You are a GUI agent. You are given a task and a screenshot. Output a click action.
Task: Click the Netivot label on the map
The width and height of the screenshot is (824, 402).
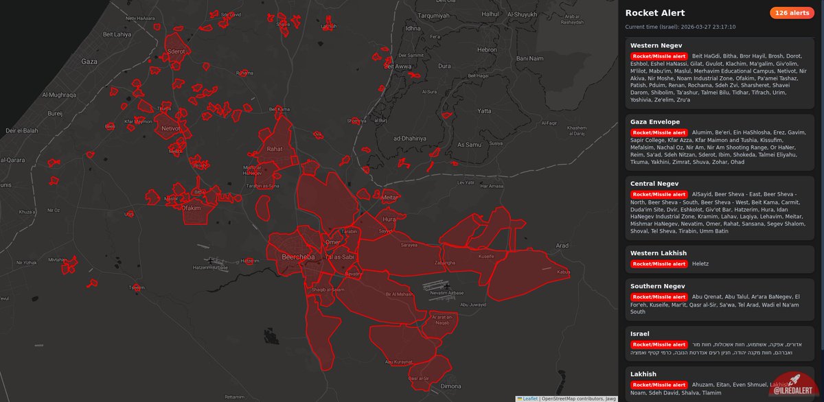(170, 128)
